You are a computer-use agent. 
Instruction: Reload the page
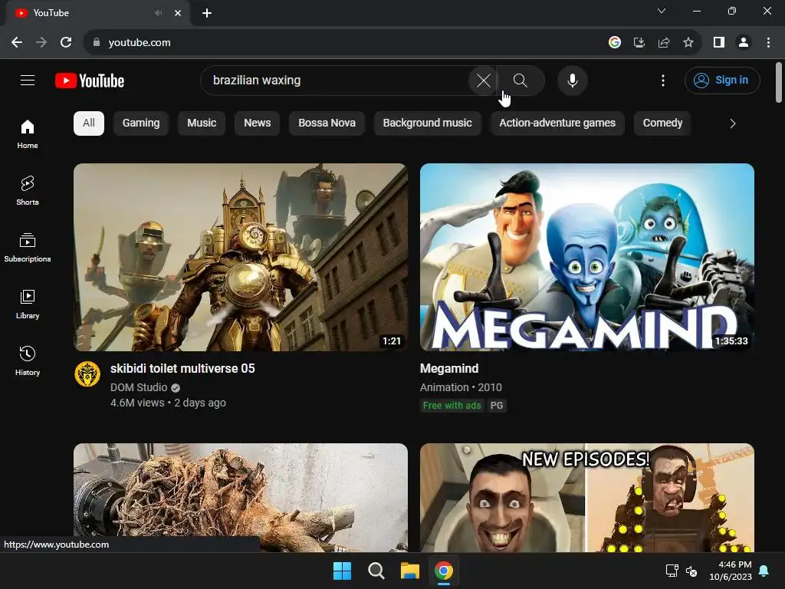tap(66, 43)
